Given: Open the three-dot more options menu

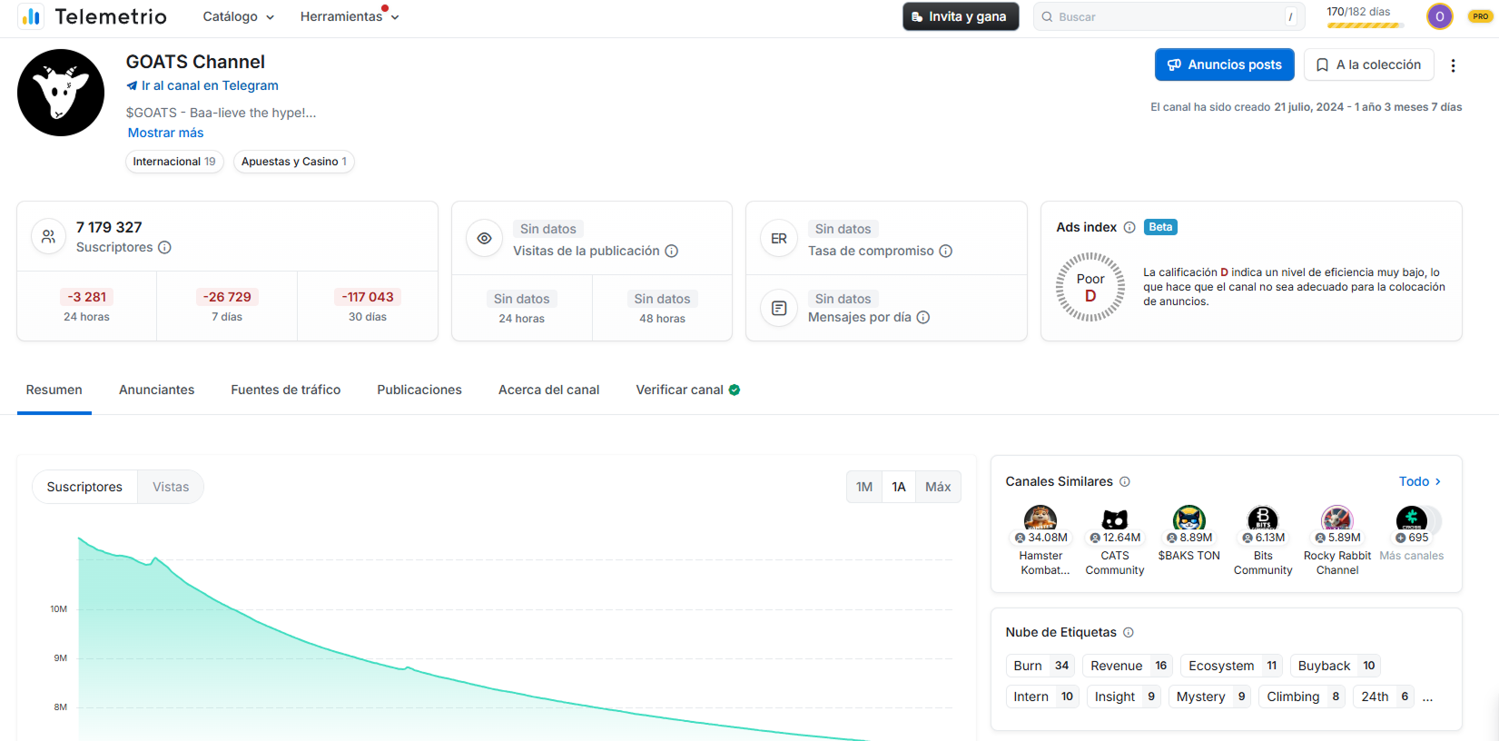Looking at the screenshot, I should [1453, 65].
